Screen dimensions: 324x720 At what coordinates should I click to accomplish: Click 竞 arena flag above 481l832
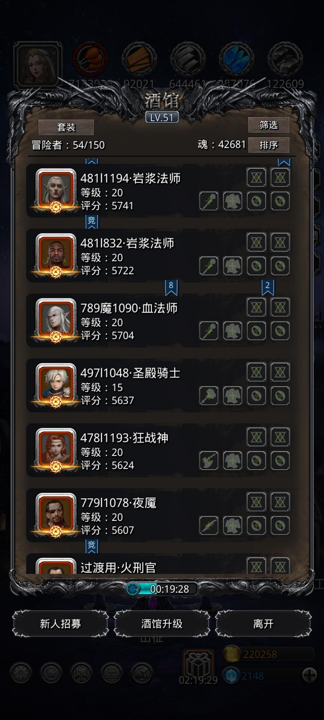tap(91, 222)
